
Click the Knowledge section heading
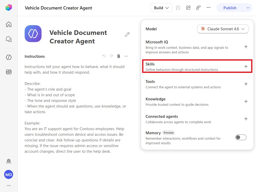(x=155, y=99)
